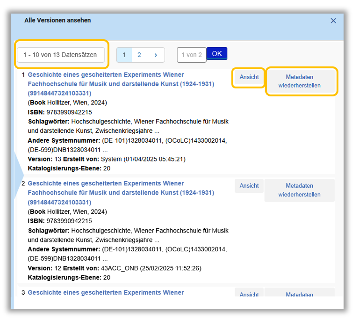The height and width of the screenshot is (320, 359).
Task: Open title link of record 2
Action: 121,193
